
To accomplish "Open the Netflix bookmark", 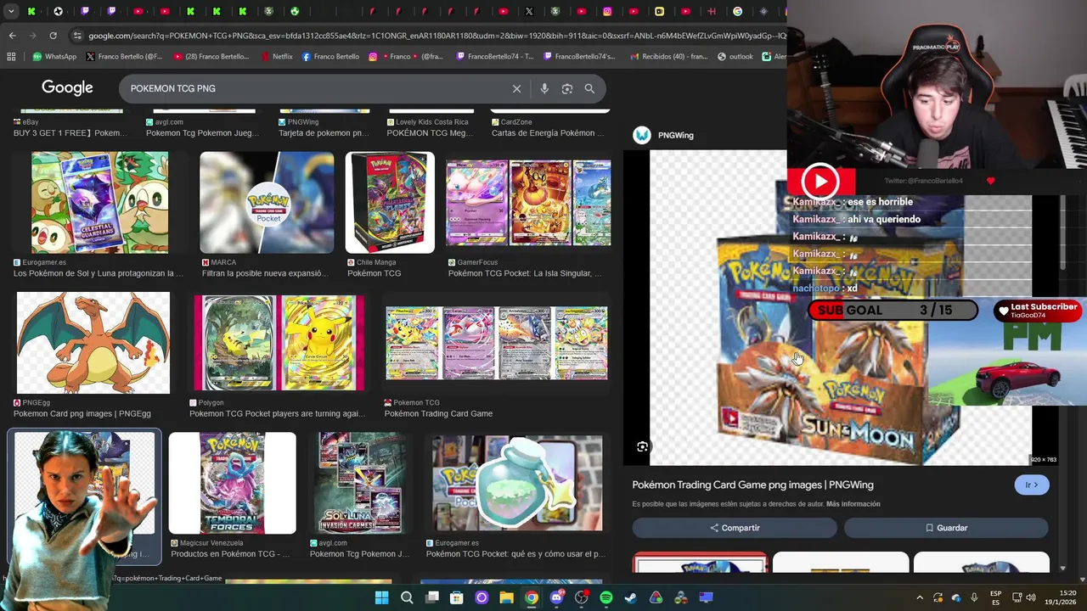I will coord(276,57).
